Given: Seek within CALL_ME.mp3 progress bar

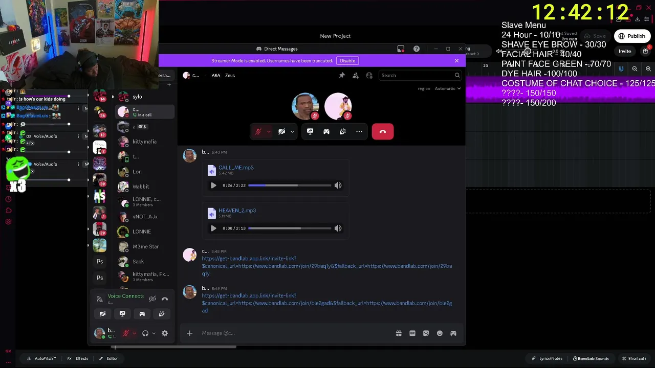Looking at the screenshot, I should (290, 186).
